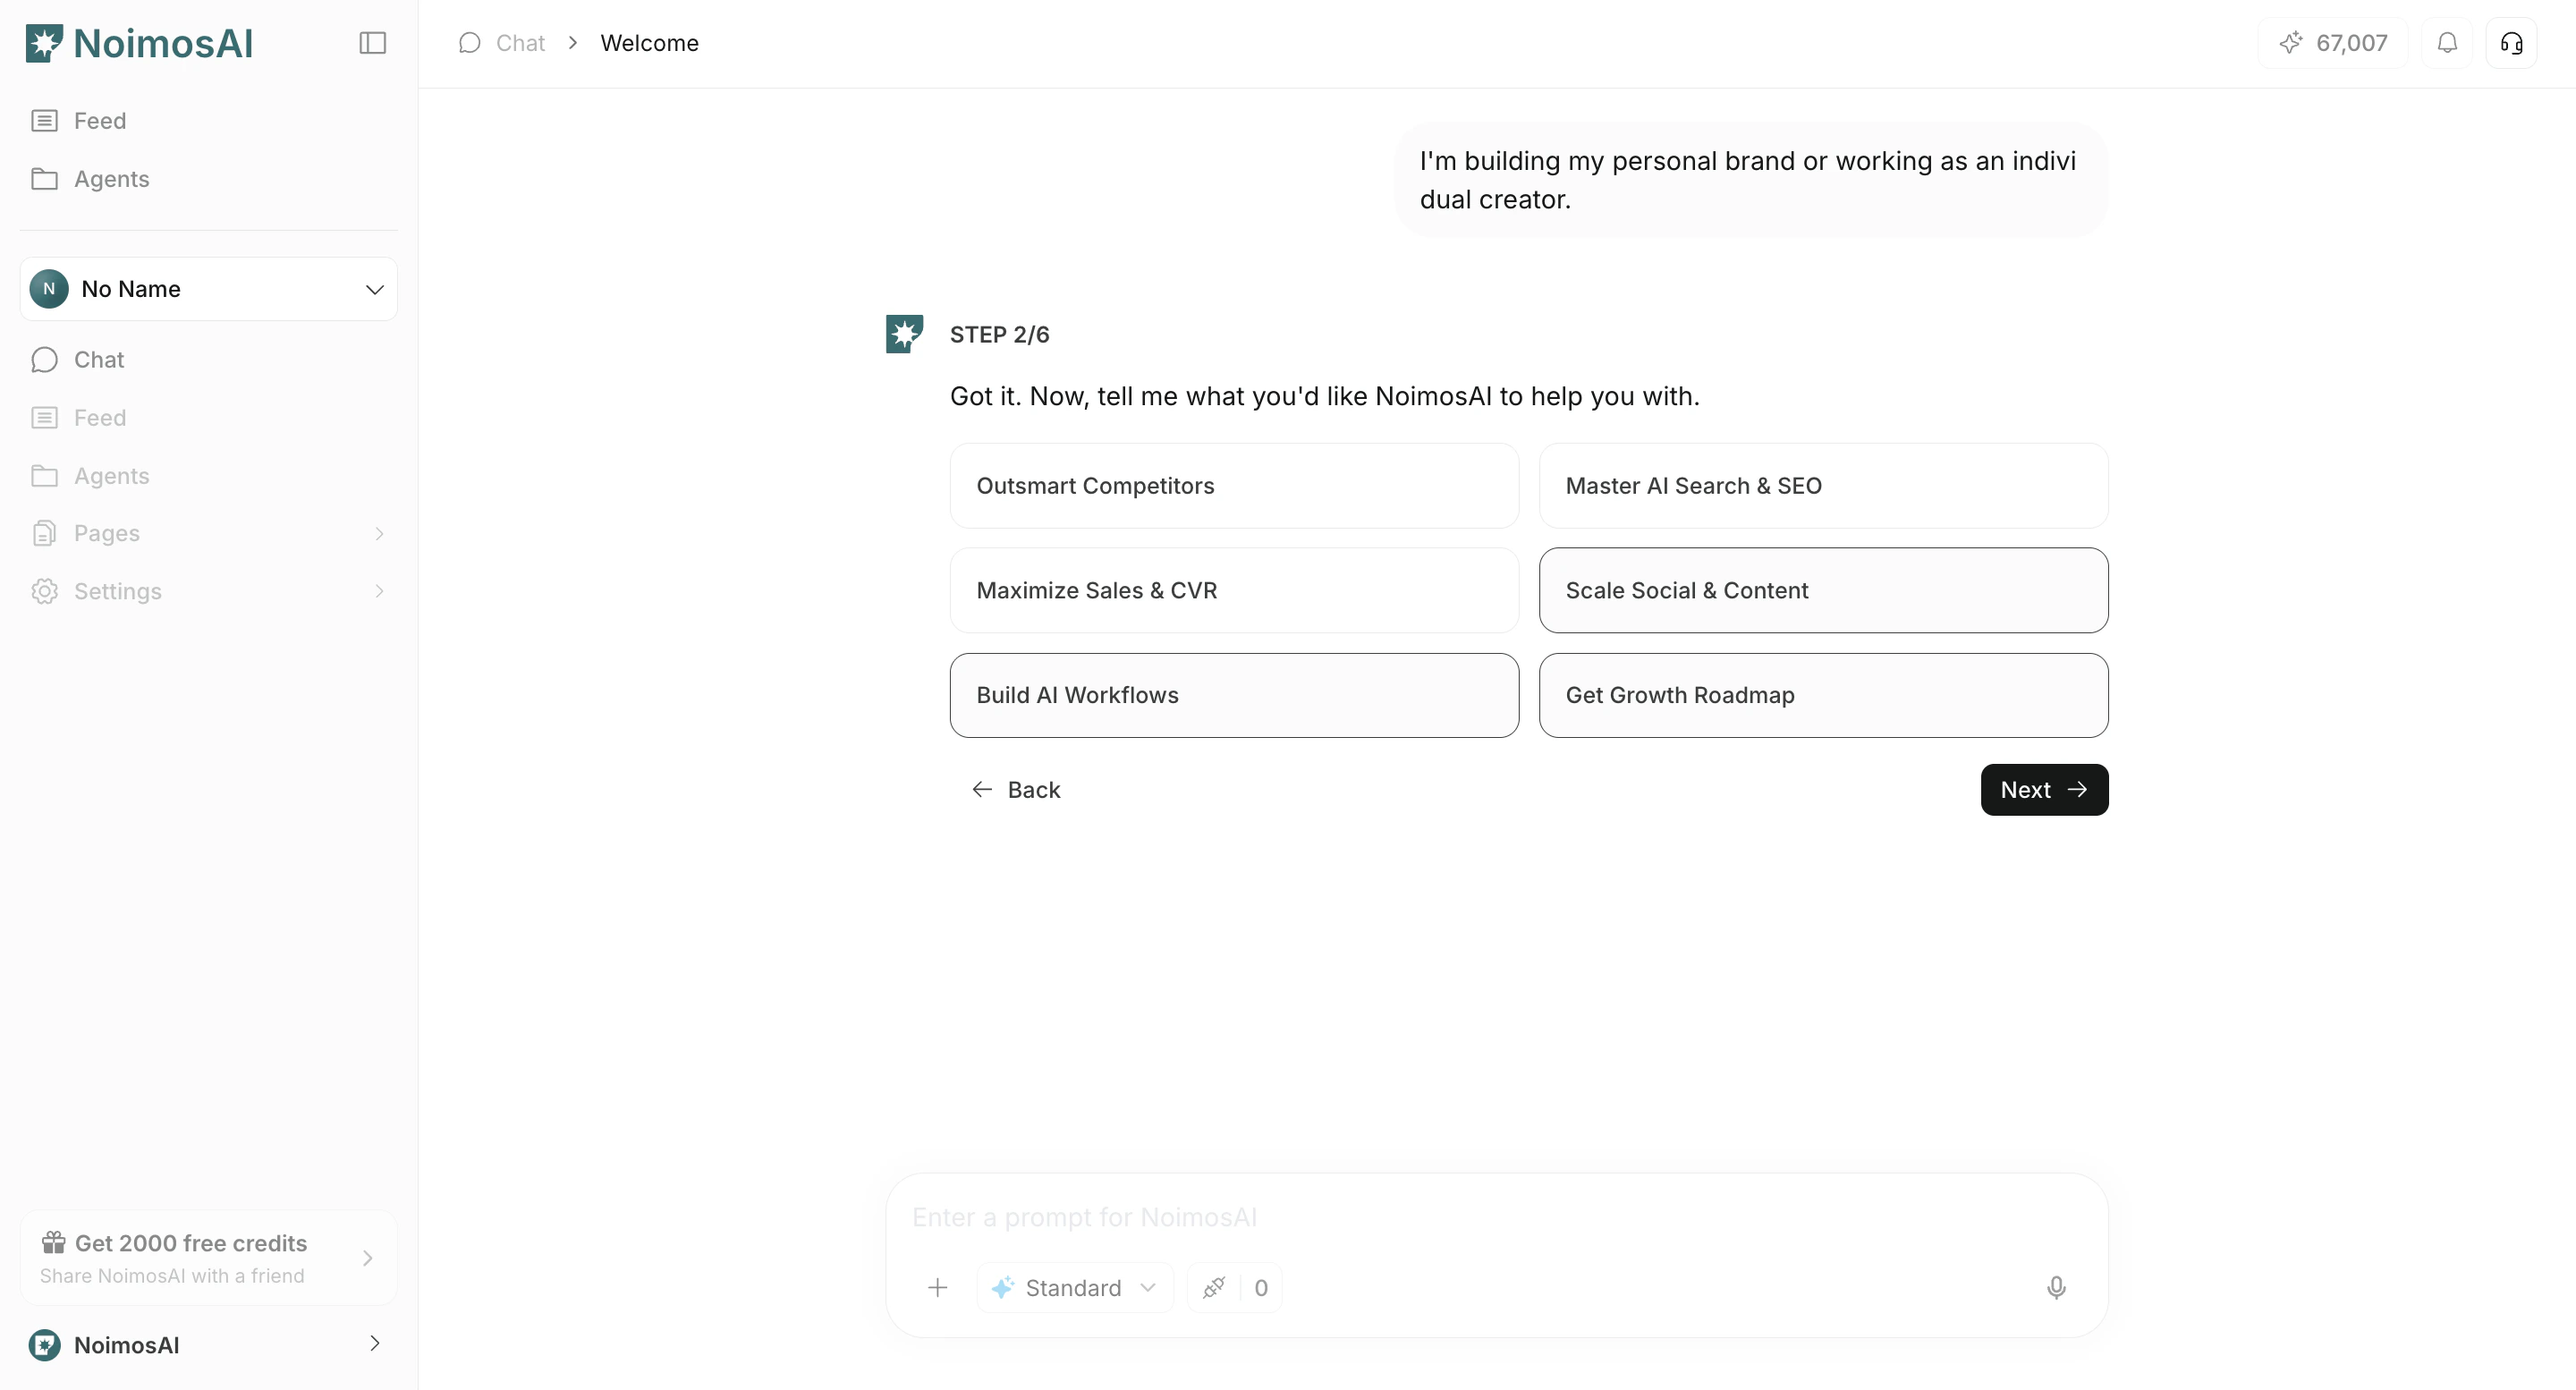Click Get 2000 free credits

(x=191, y=1243)
